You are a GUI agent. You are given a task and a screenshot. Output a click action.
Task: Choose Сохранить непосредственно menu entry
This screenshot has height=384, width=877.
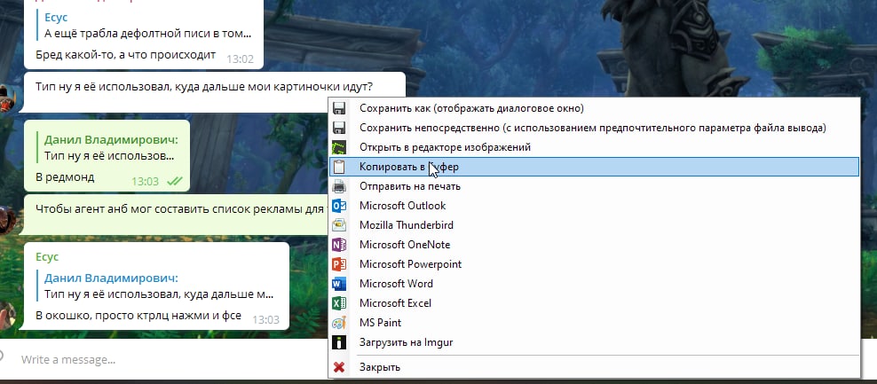[x=594, y=128]
